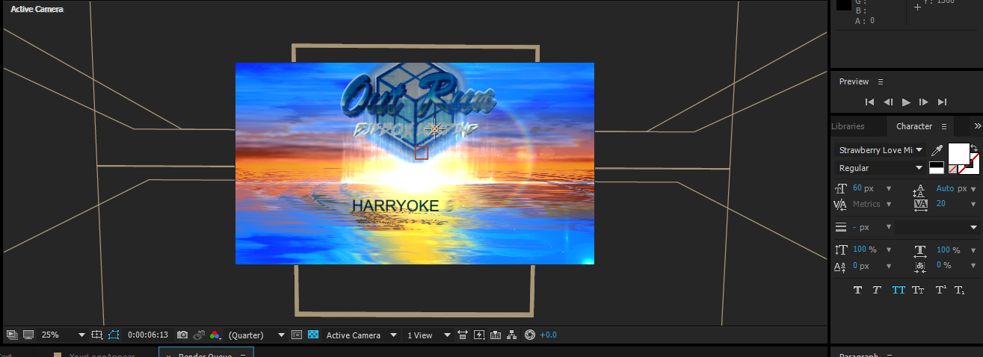This screenshot has height=357, width=983.
Task: Click the white fill color swatch
Action: tap(959, 154)
